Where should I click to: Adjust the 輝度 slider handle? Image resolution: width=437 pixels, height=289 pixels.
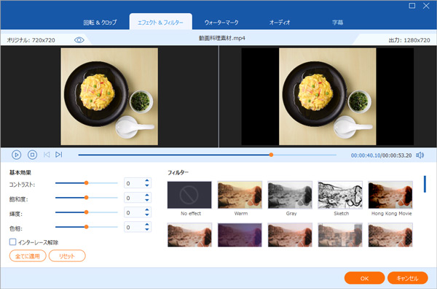click(x=87, y=212)
